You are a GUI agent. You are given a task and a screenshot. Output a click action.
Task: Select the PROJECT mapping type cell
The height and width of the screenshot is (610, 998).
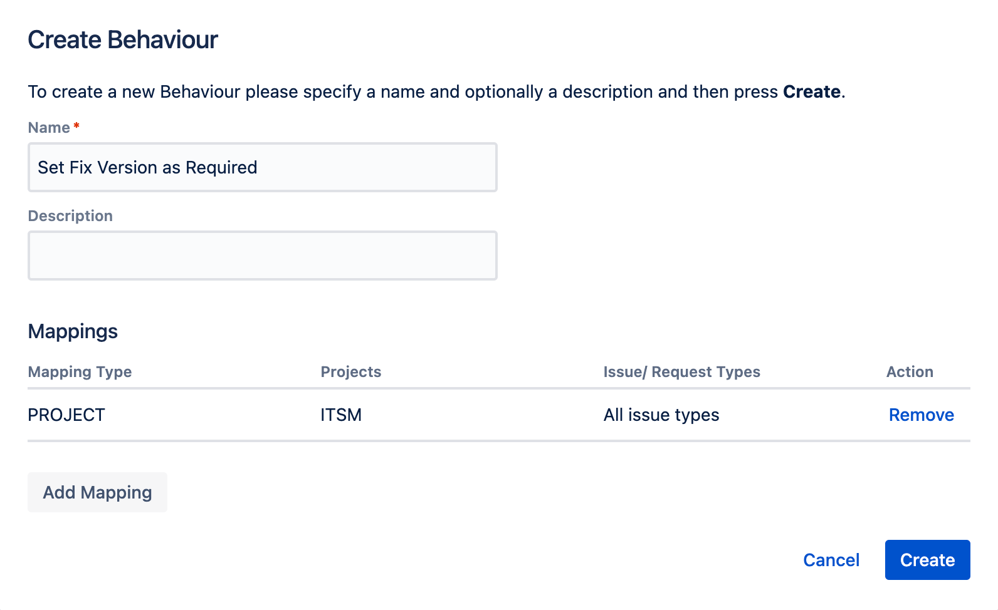pos(66,415)
